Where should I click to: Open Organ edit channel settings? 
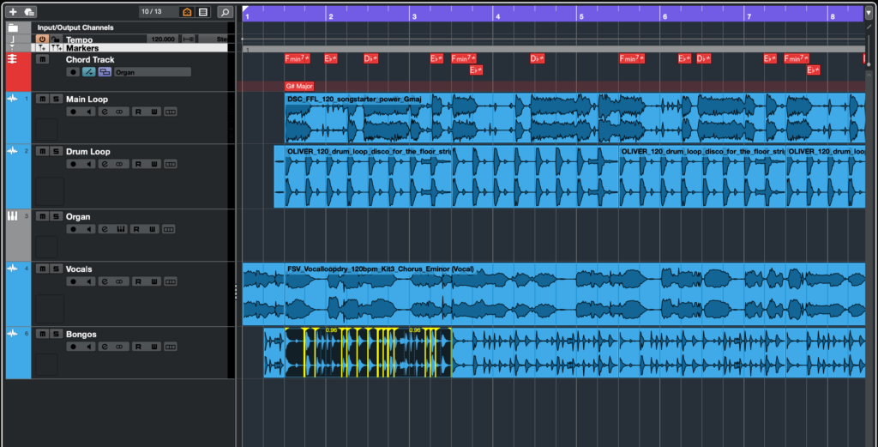click(104, 229)
